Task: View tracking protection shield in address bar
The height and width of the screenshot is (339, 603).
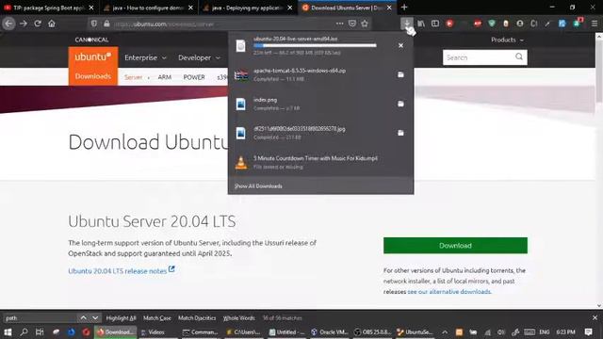Action: [x=94, y=24]
